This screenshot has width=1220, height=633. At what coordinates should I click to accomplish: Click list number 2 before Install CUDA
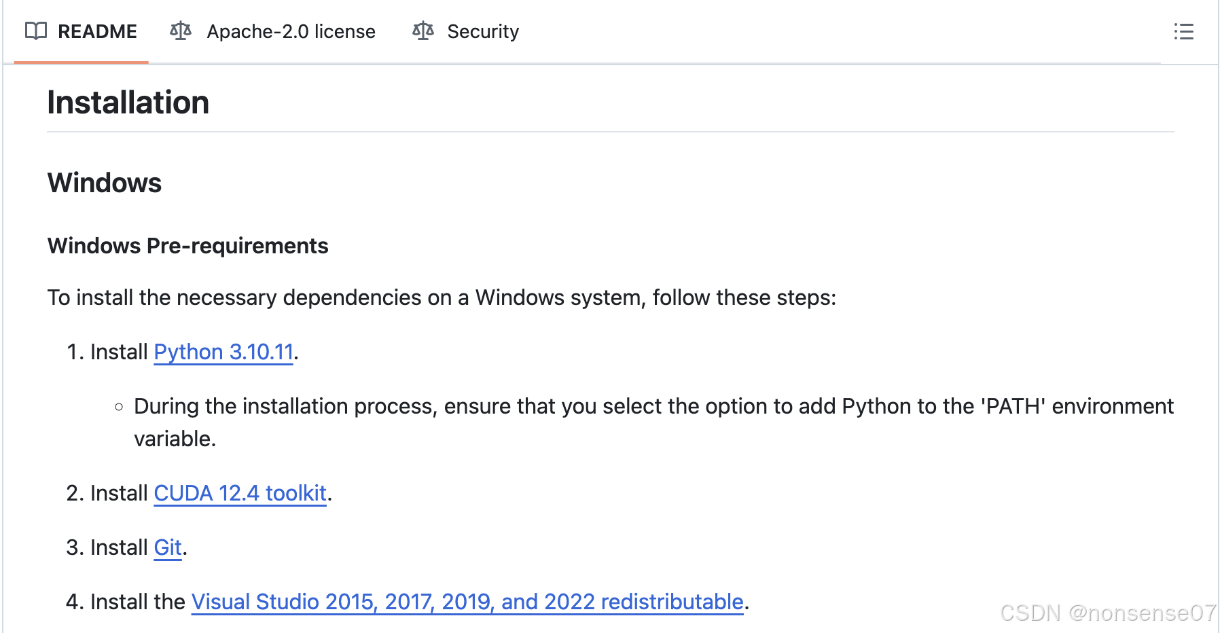[x=73, y=493]
